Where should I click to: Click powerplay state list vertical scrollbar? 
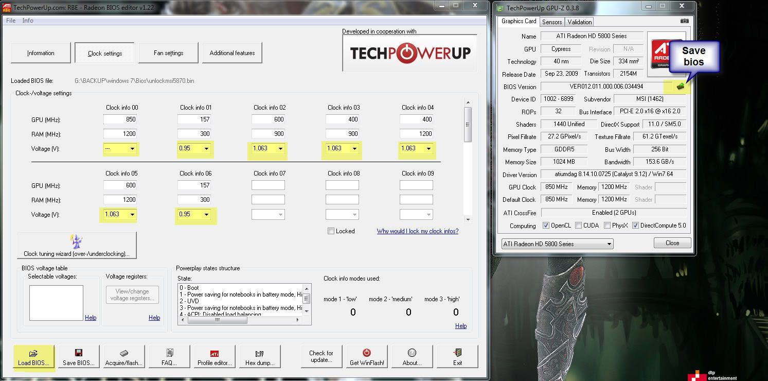tap(307, 299)
